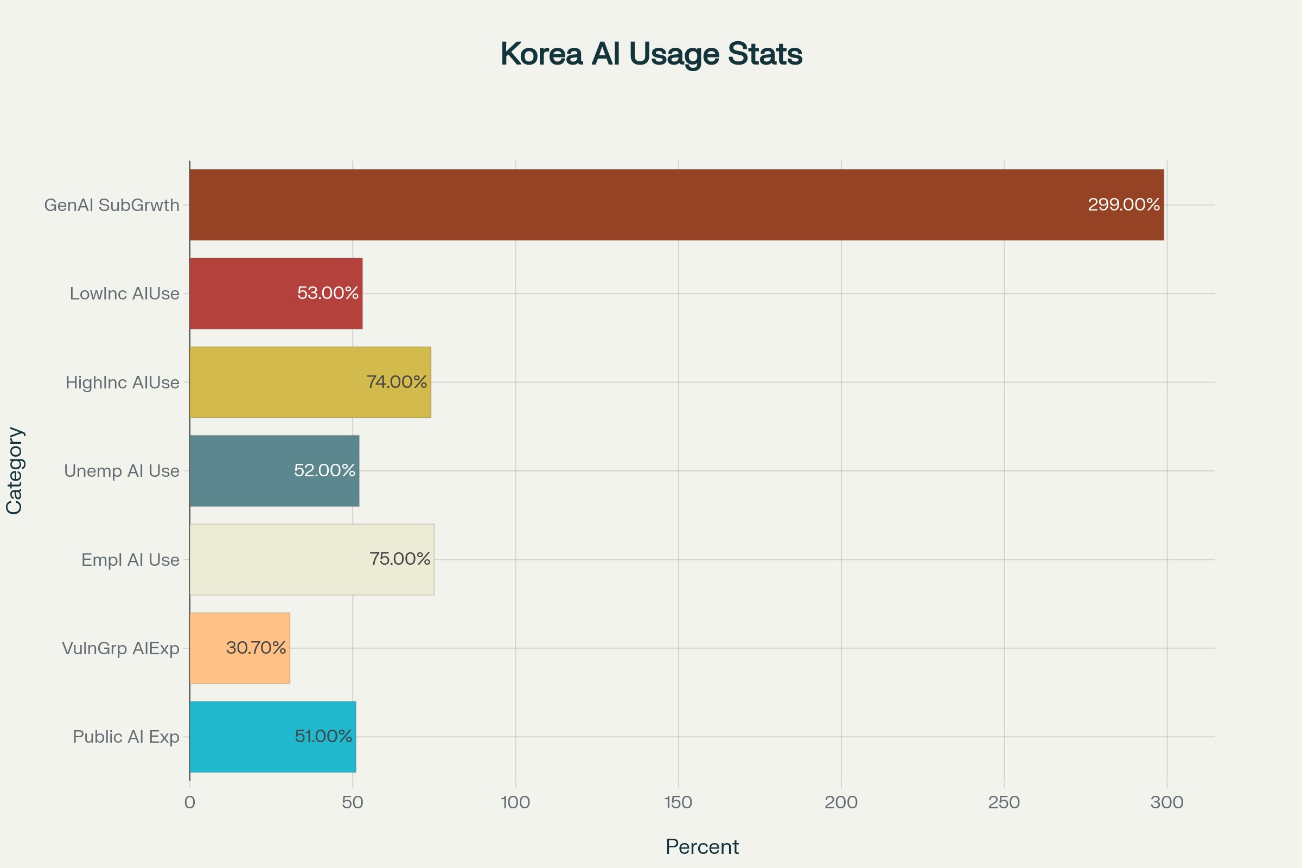Click the 53.00% value label
The width and height of the screenshot is (1302, 868).
point(328,293)
